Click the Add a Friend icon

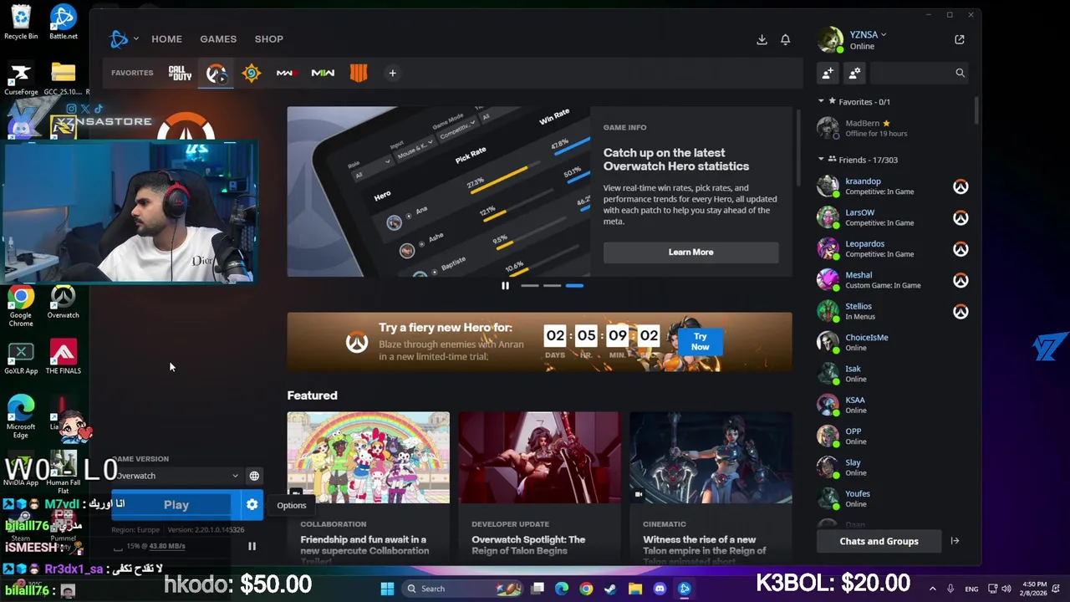pyautogui.click(x=828, y=74)
